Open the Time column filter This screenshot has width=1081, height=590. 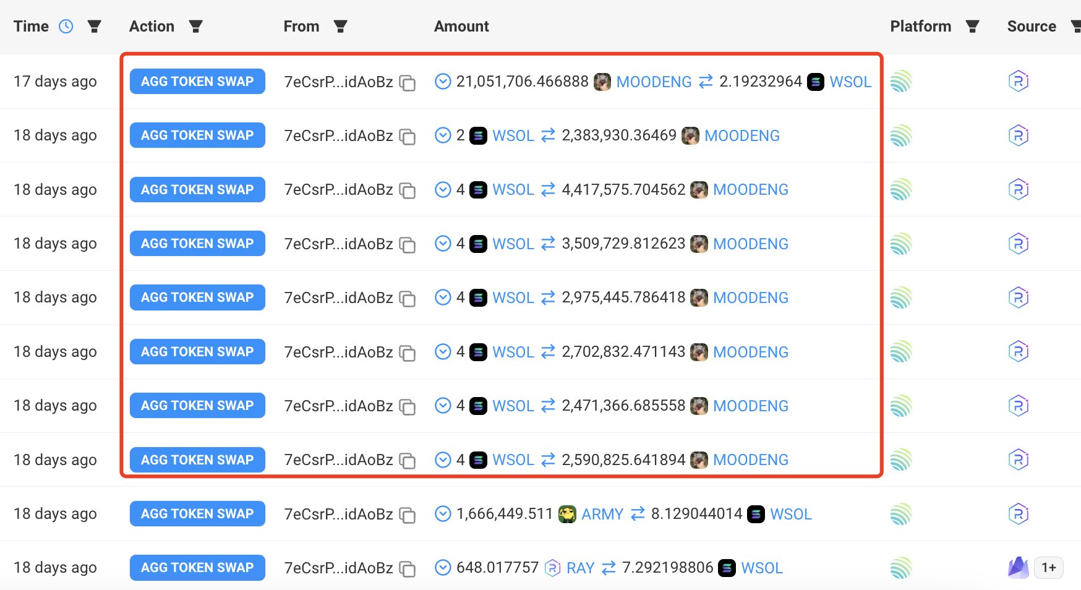click(x=94, y=27)
